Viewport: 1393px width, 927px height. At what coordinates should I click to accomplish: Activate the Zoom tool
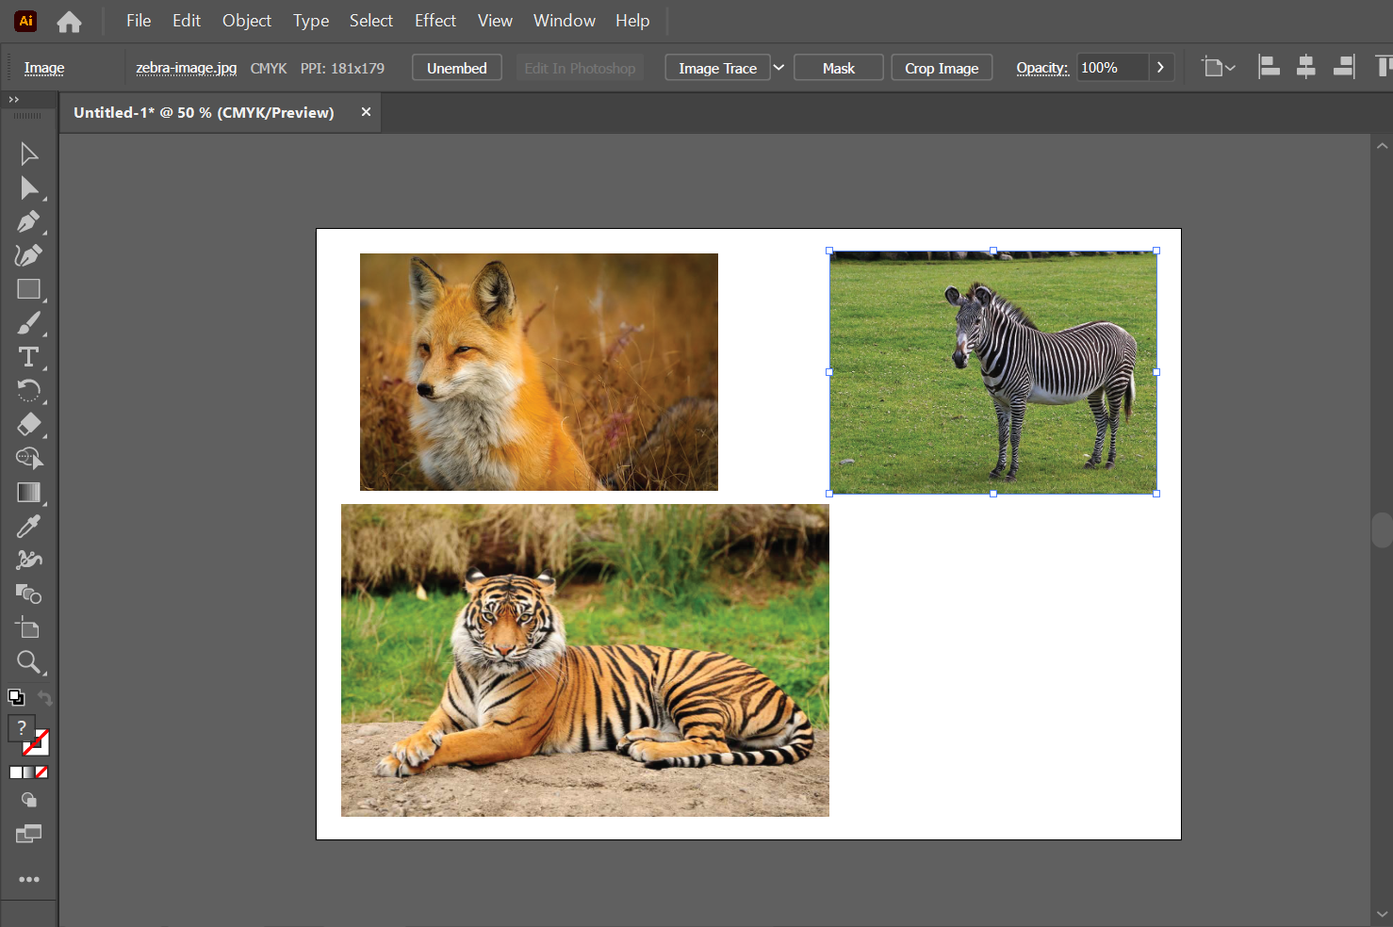28,662
